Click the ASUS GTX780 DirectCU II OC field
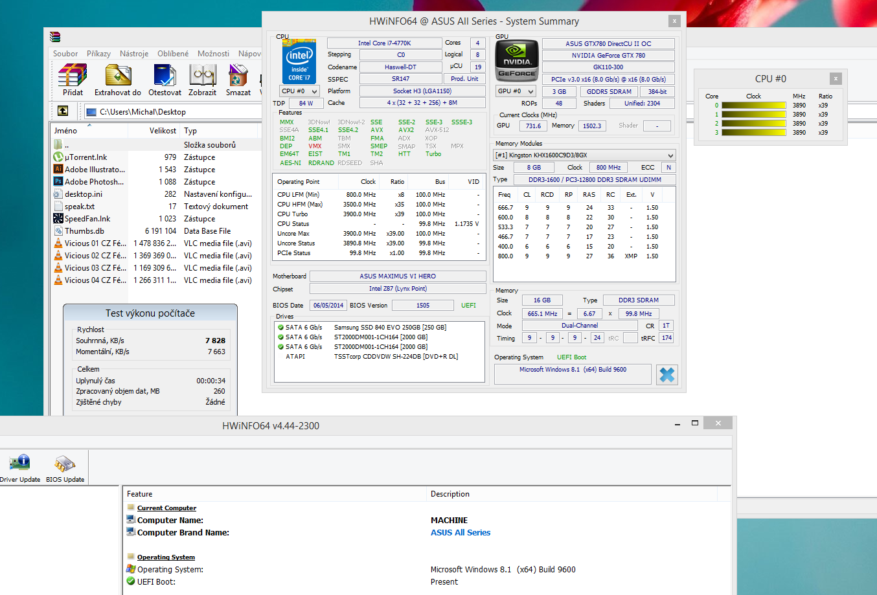Image resolution: width=877 pixels, height=595 pixels. coord(608,44)
